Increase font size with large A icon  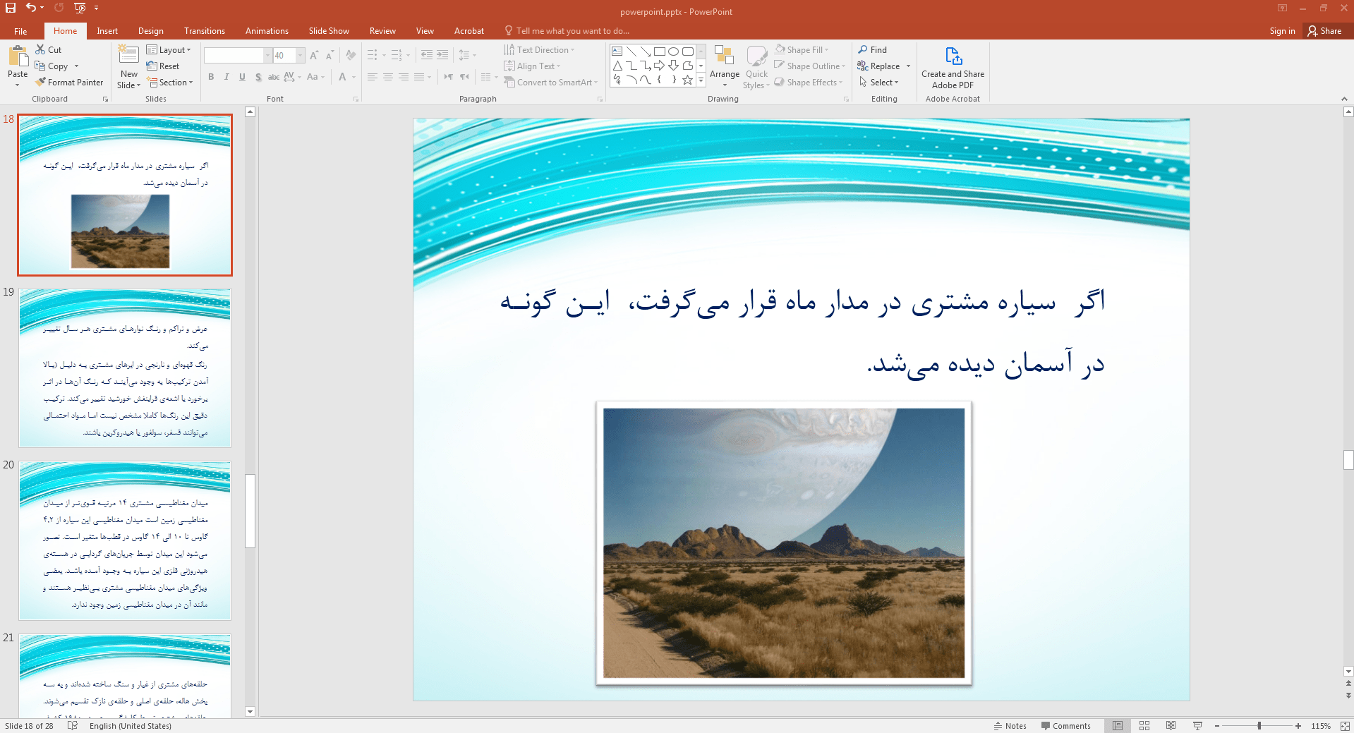(x=314, y=55)
